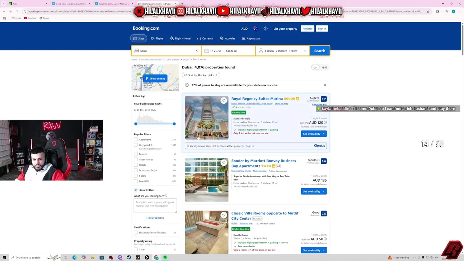Click Find properties link
Image resolution: width=464 pixels, height=261 pixels.
[x=155, y=218]
